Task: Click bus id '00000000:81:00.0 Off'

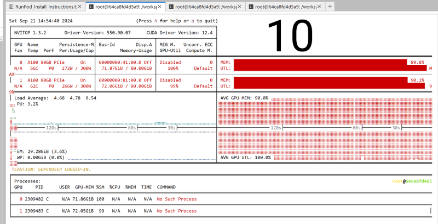Action: (x=125, y=80)
